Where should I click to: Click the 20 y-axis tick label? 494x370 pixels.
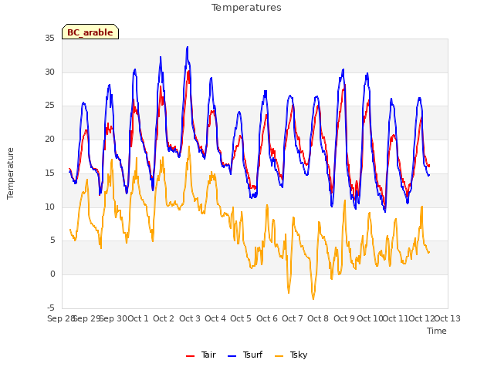49,139
